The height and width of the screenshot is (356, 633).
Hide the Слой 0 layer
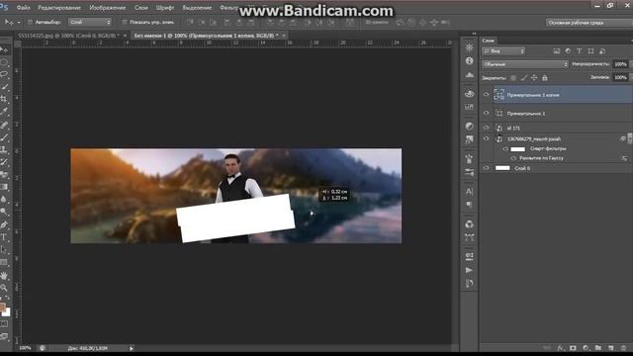click(486, 168)
